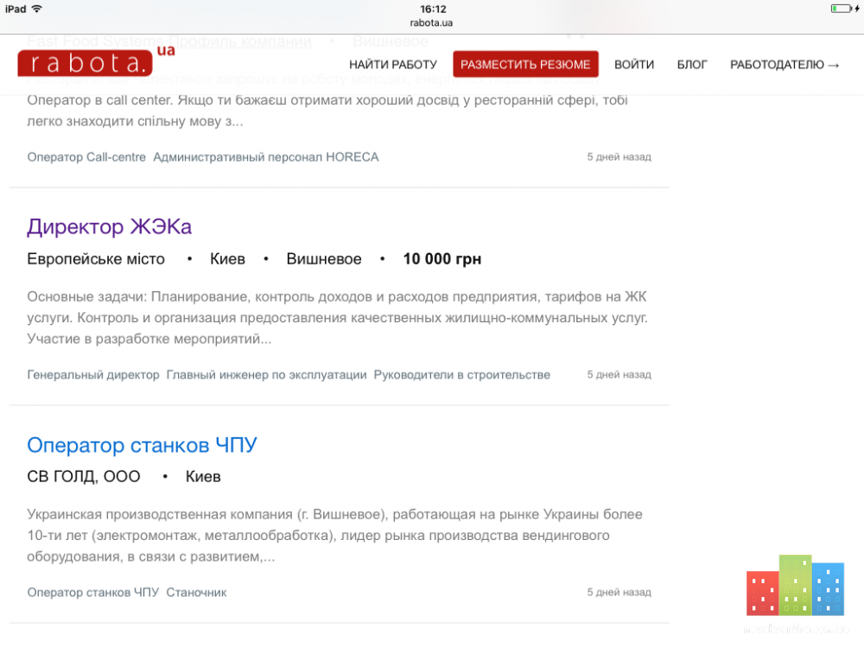Click the Вишневое location in Директор ЖЭКа listing
This screenshot has width=864, height=648.
pyautogui.click(x=324, y=259)
